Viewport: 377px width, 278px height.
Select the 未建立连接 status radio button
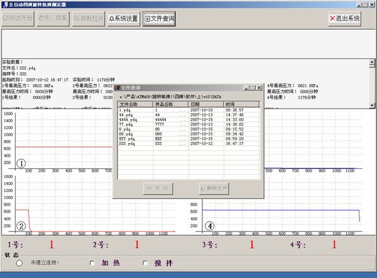20,262
